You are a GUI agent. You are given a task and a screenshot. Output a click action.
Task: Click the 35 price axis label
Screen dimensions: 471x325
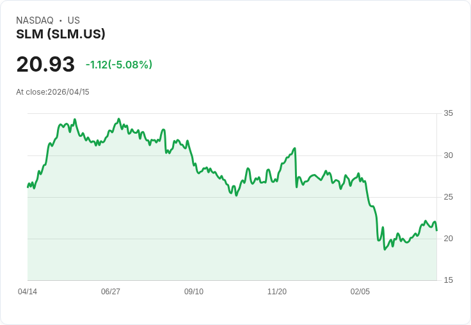pos(448,113)
